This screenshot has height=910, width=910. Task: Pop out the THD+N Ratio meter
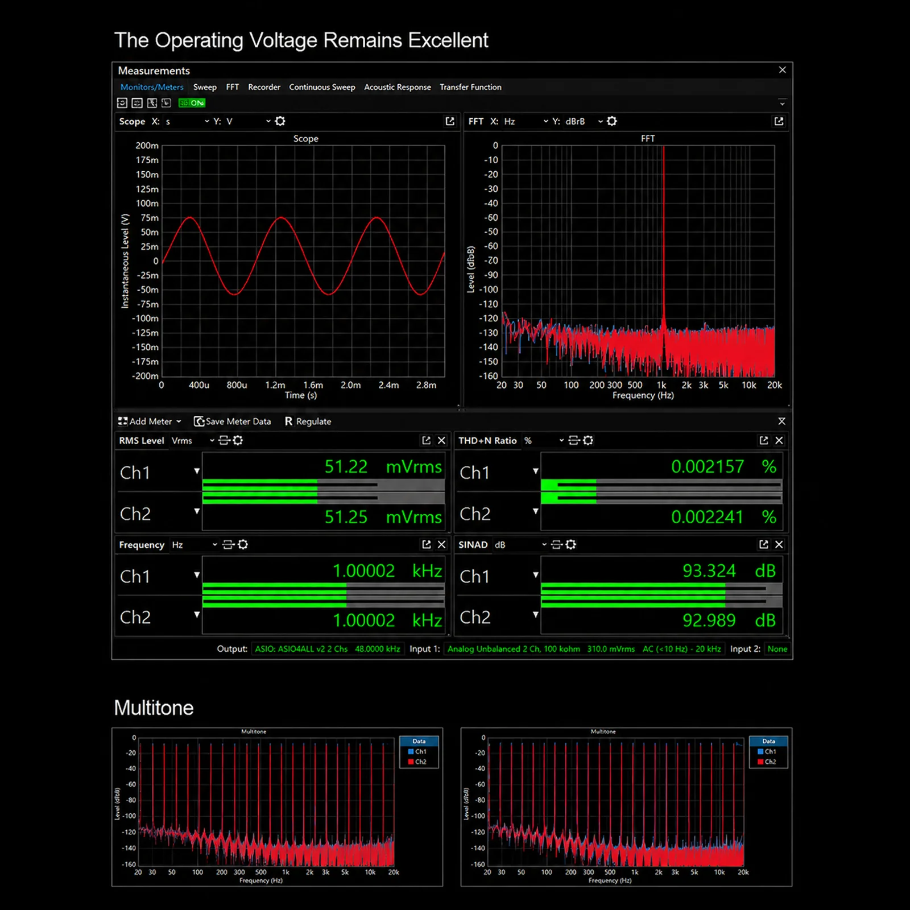coord(764,440)
